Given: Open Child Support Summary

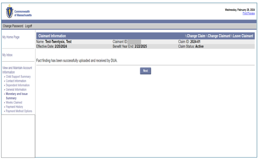Looking at the screenshot, I should (18, 77).
